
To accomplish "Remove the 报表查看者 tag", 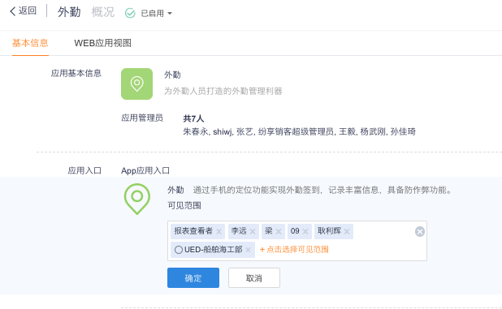I will pos(219,231).
